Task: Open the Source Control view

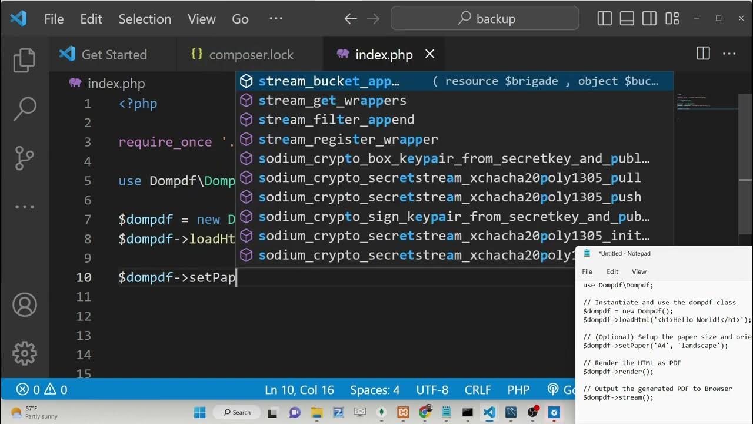Action: tap(25, 158)
